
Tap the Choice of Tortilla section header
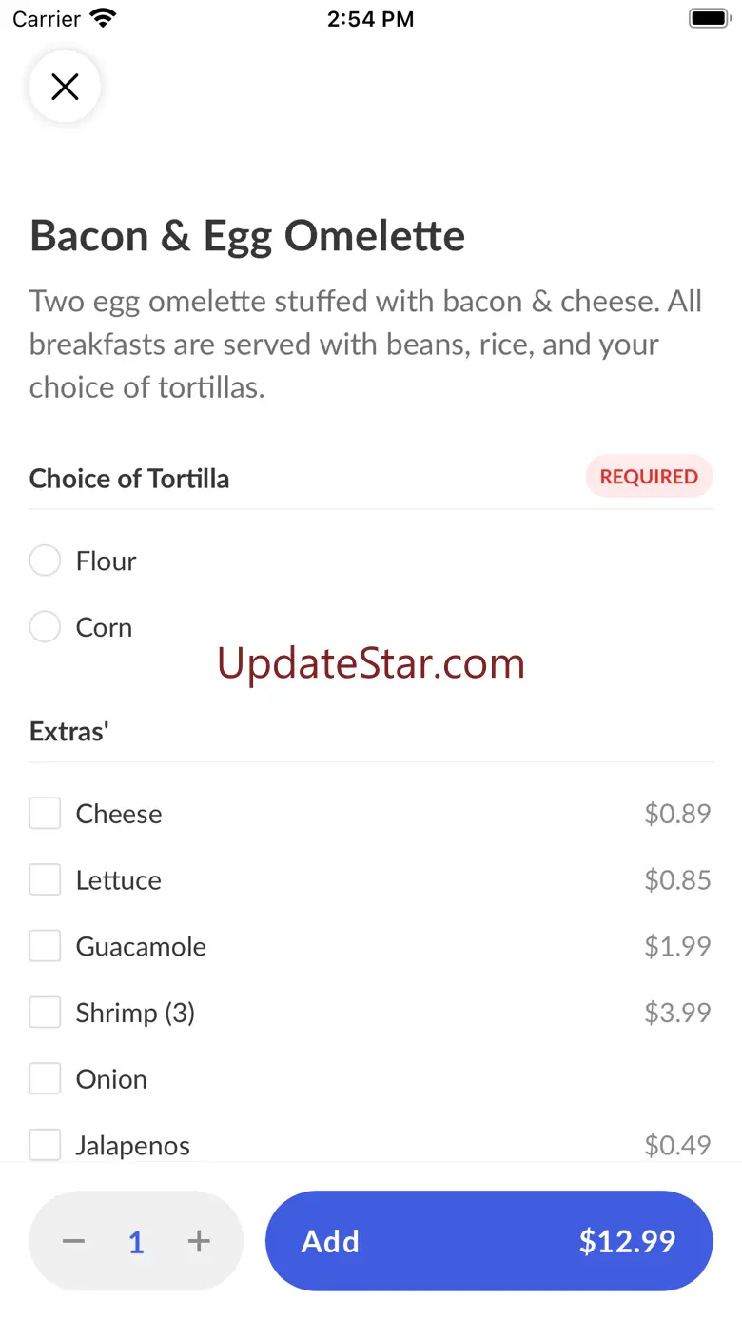pyautogui.click(x=129, y=478)
